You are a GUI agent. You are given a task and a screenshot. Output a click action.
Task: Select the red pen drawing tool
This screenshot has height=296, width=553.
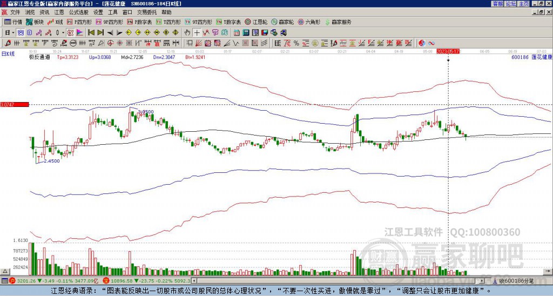(8, 43)
